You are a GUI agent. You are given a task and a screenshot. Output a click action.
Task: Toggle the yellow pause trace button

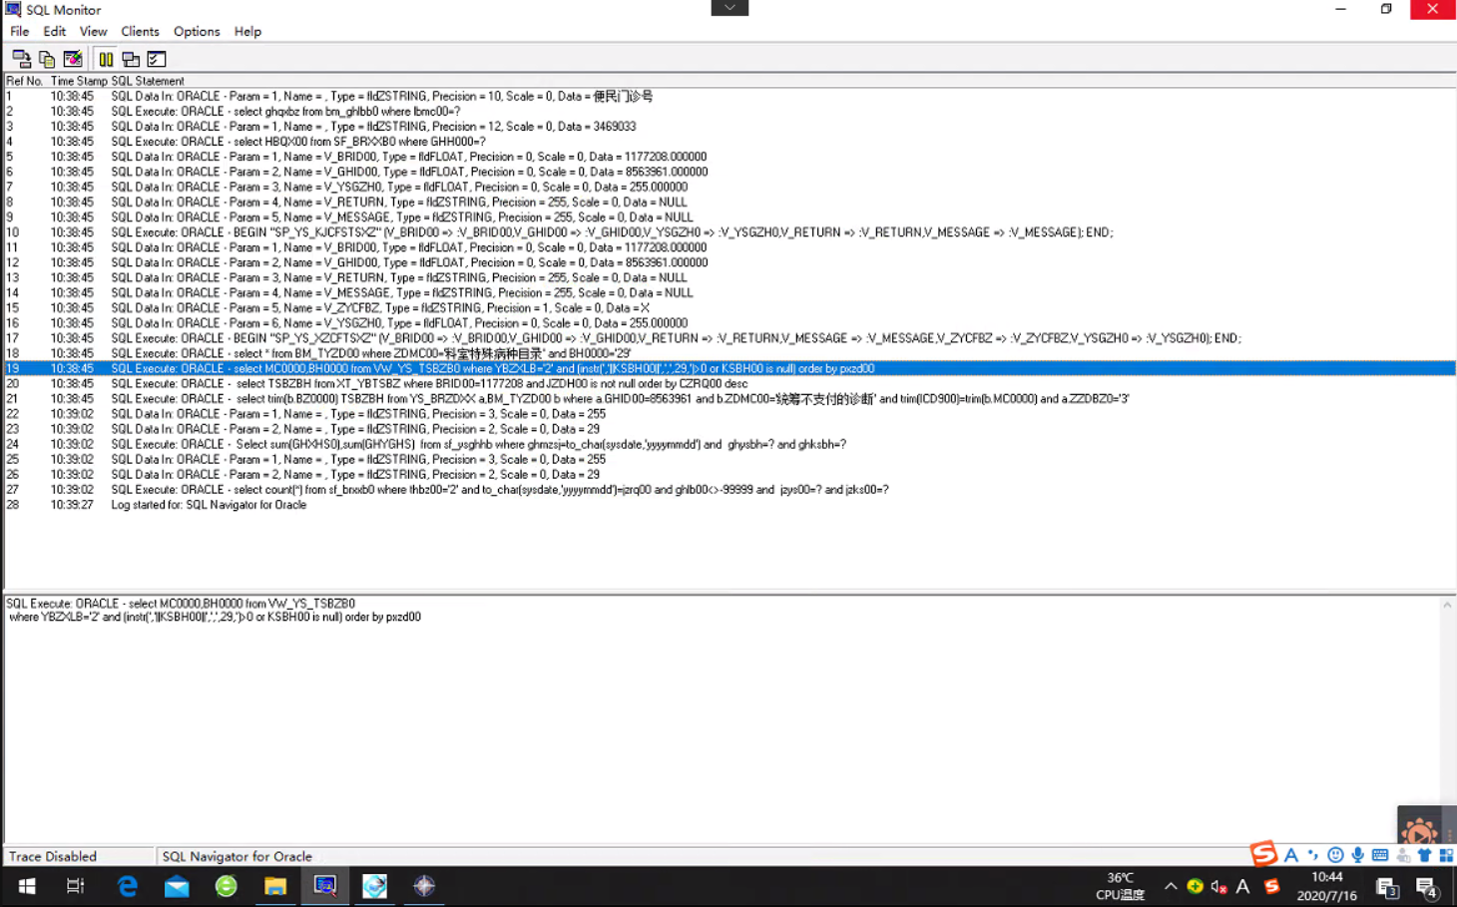pyautogui.click(x=106, y=59)
